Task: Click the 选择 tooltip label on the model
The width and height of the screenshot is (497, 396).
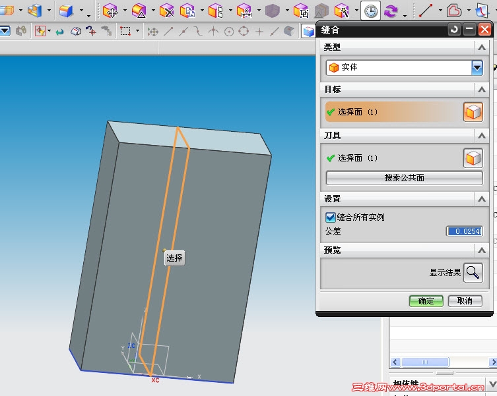Action: (174, 258)
